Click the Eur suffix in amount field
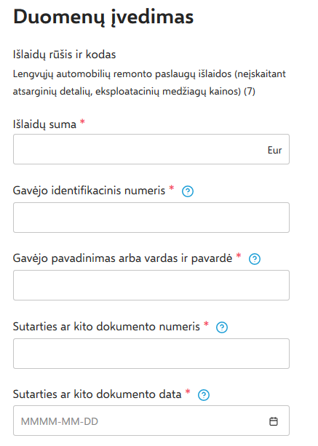Screen dimensions: 318x446 tap(274, 150)
